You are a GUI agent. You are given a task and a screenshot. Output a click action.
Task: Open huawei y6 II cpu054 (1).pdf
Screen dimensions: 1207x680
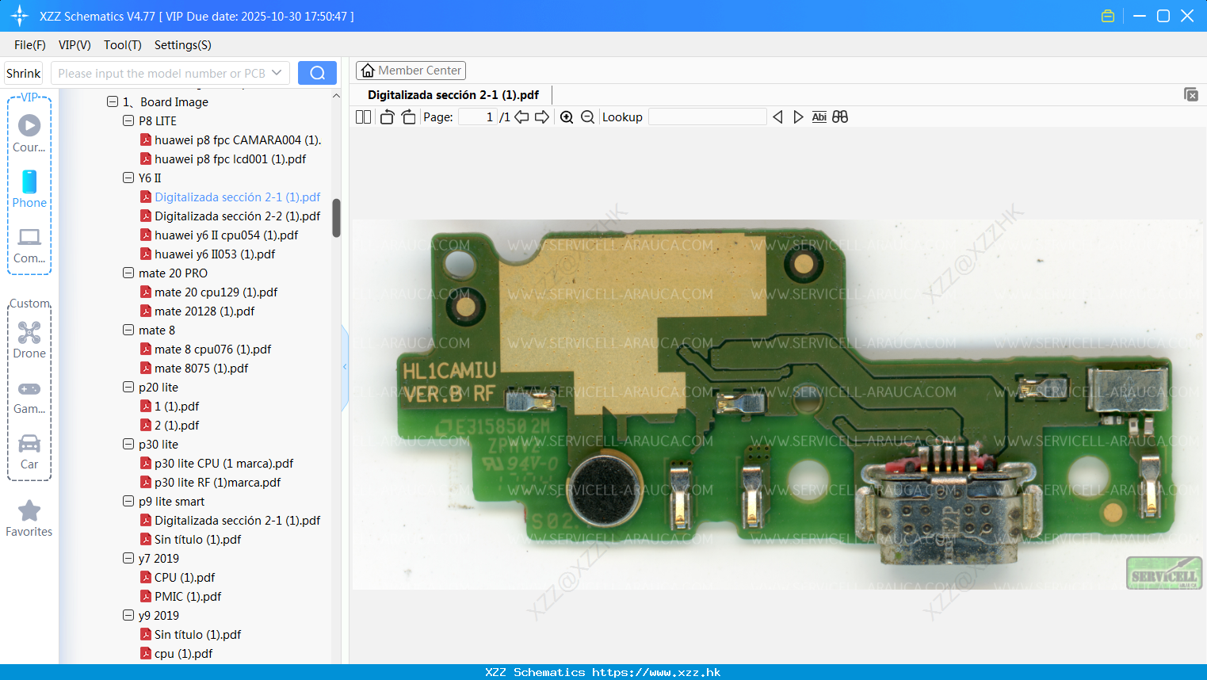[226, 235]
